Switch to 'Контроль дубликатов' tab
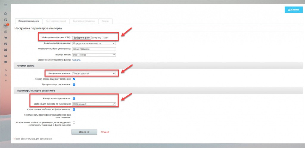 click(83, 21)
